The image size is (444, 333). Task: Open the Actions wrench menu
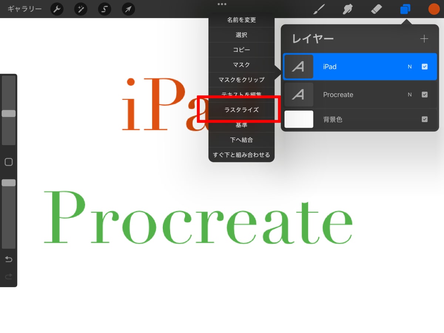tap(57, 9)
